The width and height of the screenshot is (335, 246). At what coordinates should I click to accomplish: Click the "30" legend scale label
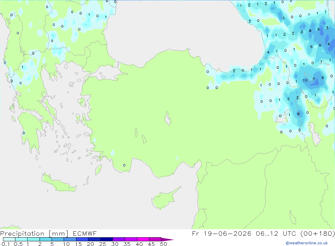(x=115, y=244)
